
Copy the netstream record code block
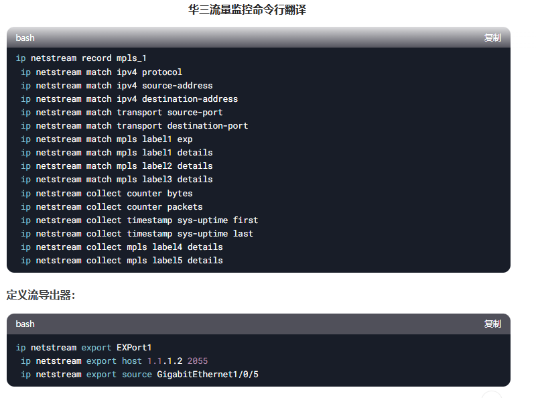[492, 38]
